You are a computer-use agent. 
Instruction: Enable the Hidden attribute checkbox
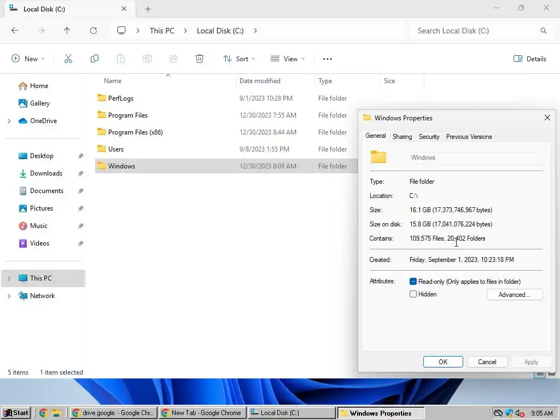413,294
